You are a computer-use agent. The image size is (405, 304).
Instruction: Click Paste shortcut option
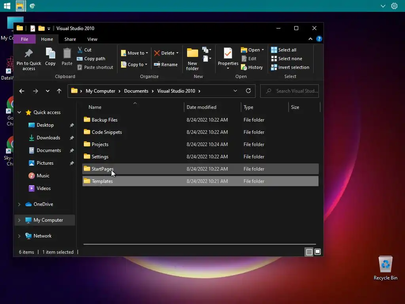coord(95,67)
